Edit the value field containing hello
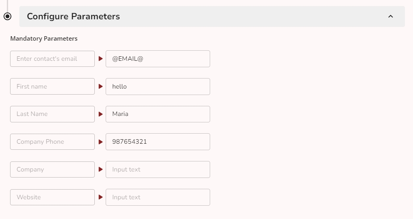The image size is (413, 219). tap(158, 87)
